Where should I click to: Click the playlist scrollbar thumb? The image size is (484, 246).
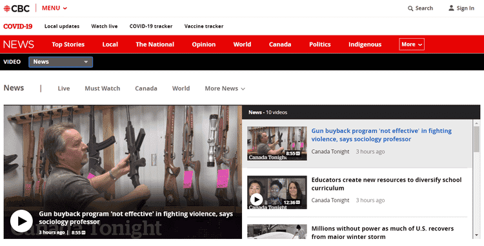click(477, 139)
